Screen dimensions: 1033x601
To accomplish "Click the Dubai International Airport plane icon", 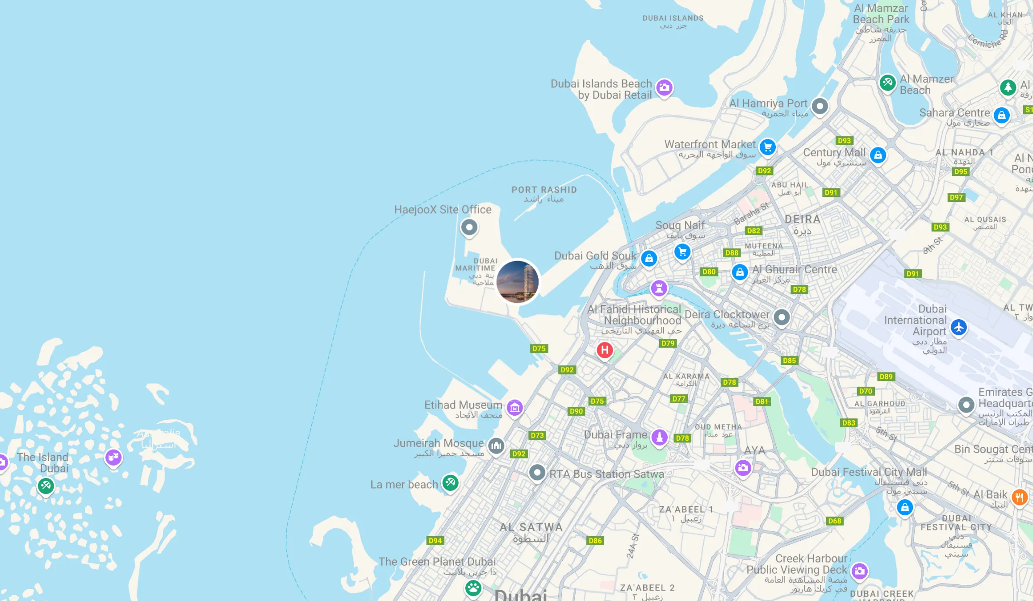I will [958, 328].
